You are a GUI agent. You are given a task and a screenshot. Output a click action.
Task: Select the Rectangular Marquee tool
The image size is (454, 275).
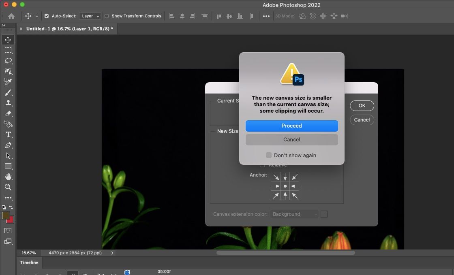(x=8, y=50)
